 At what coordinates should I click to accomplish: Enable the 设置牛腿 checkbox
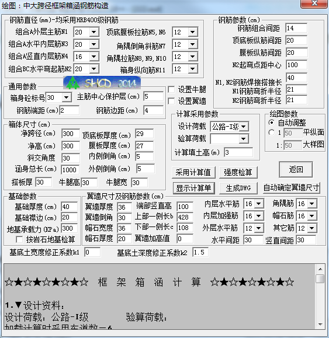[171, 89]
